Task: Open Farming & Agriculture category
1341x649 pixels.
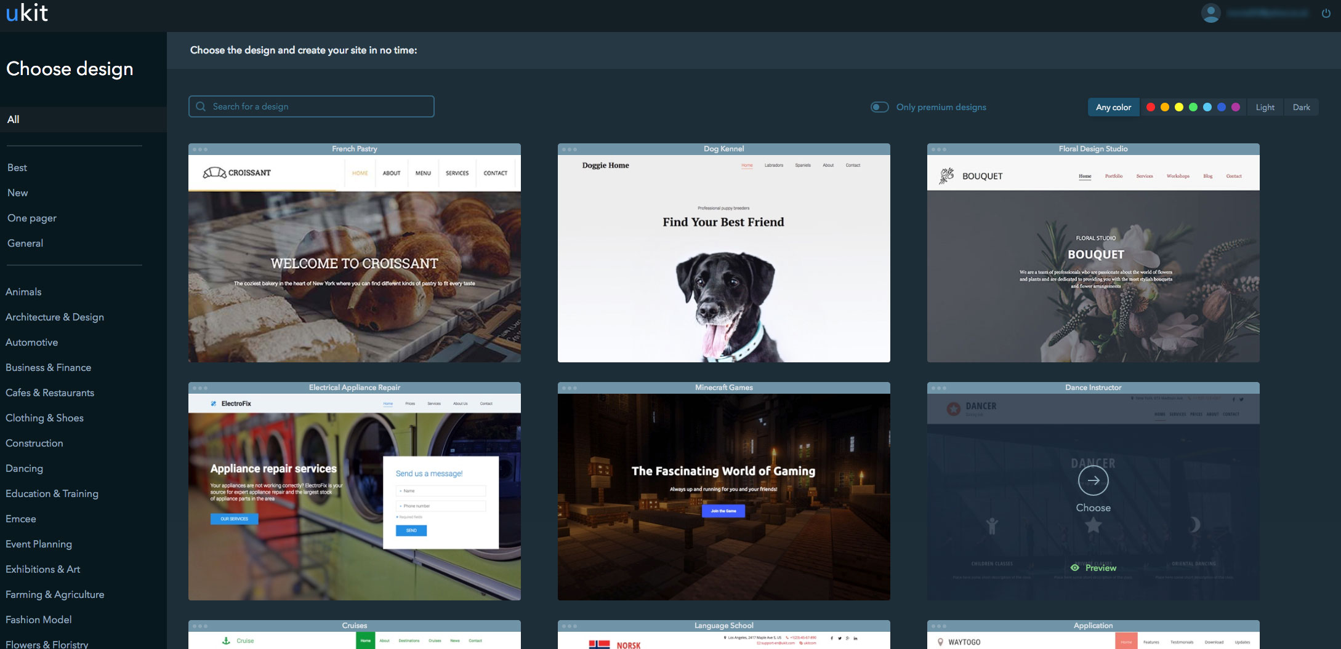Action: (x=55, y=595)
